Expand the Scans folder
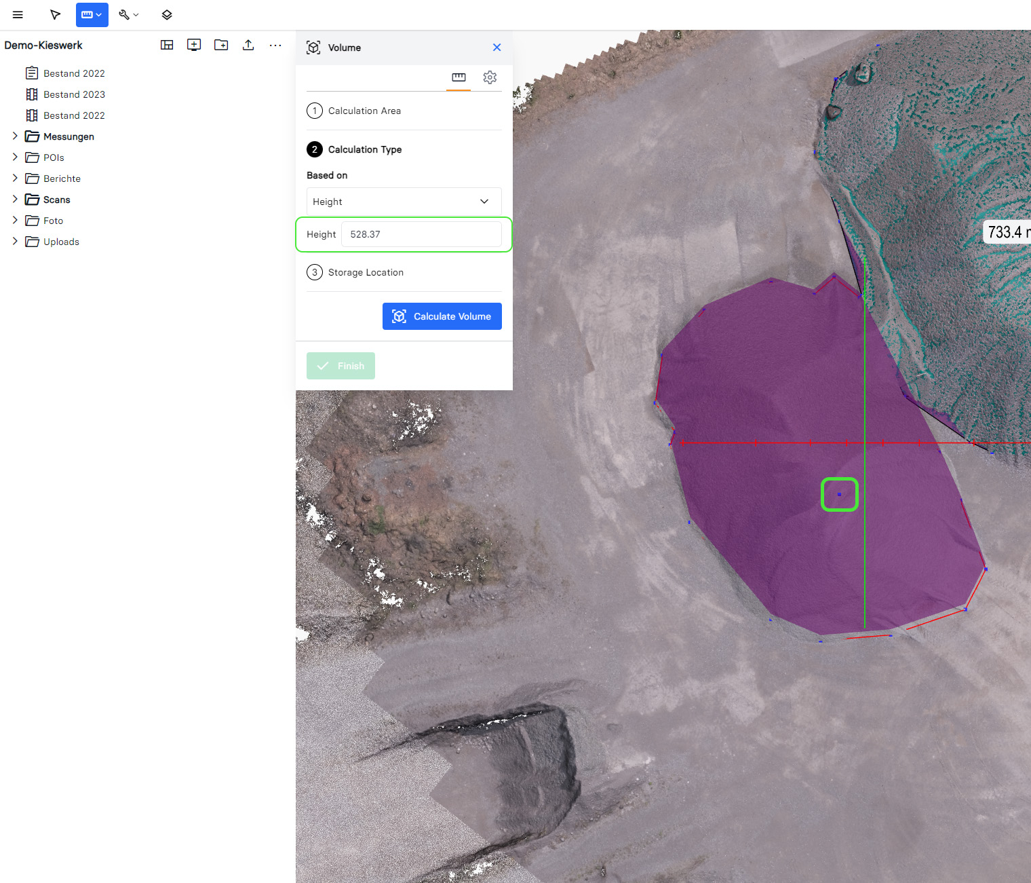The image size is (1031, 883). (15, 200)
